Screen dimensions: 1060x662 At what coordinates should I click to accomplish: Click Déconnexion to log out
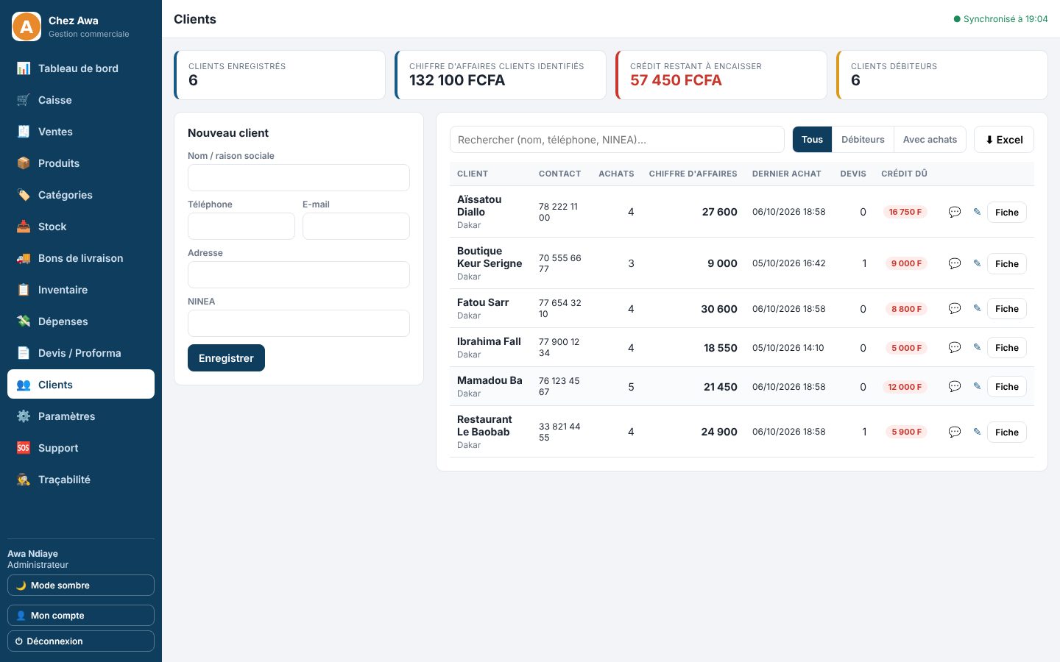(81, 641)
